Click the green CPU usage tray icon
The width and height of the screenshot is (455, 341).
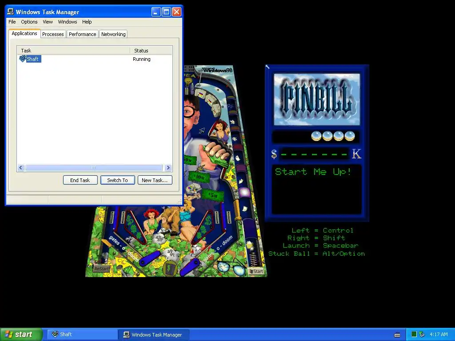[414, 334]
